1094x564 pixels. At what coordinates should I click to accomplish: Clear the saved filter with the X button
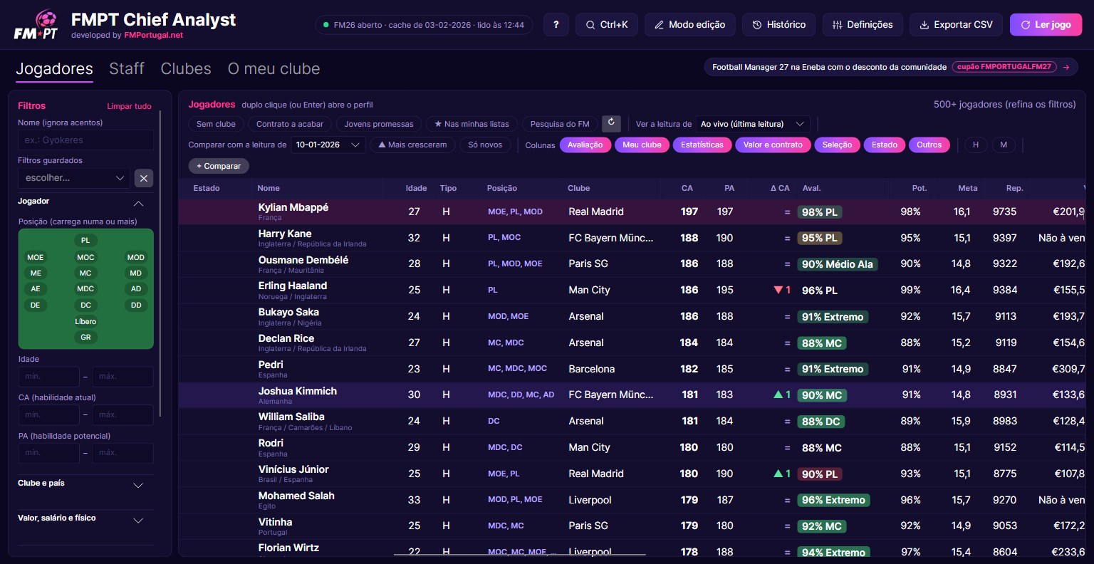click(x=144, y=178)
